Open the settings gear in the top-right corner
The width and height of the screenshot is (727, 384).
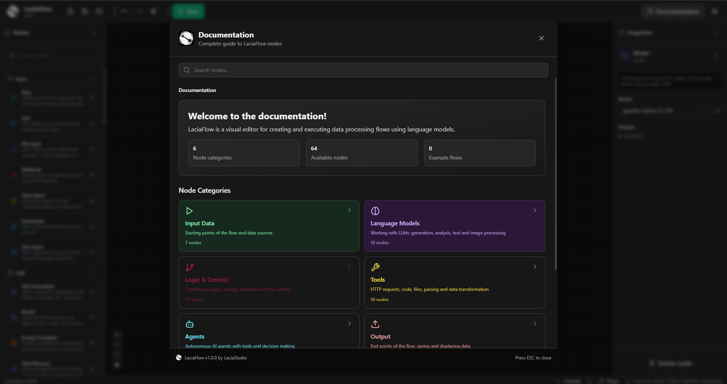714,11
